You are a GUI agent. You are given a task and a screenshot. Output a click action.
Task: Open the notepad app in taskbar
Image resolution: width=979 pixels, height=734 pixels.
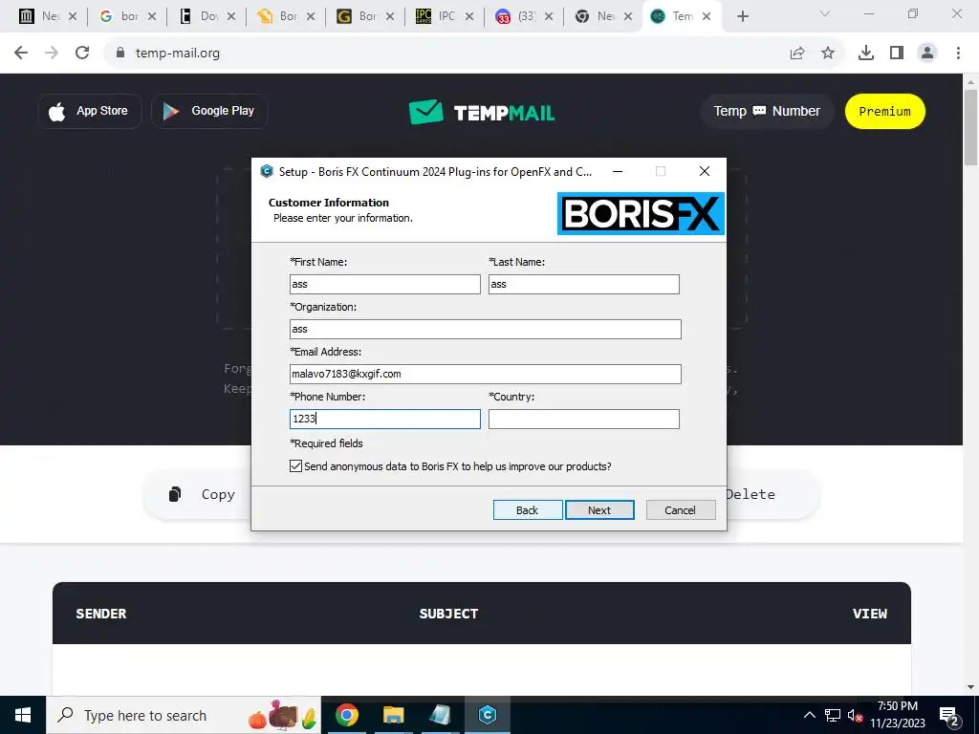[440, 715]
